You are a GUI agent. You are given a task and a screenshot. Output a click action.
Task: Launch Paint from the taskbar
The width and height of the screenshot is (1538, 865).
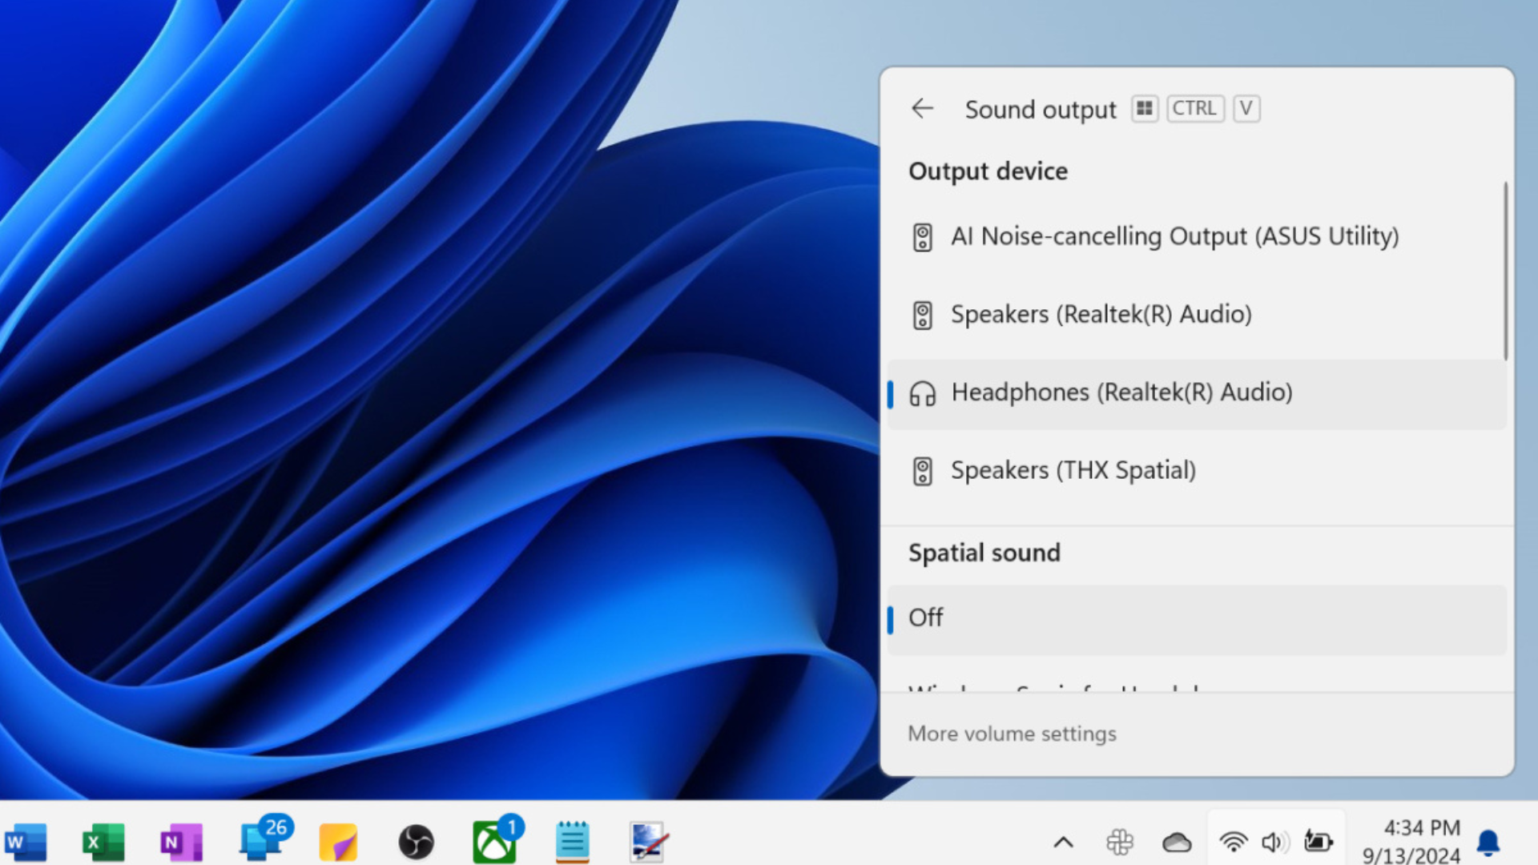click(x=647, y=841)
